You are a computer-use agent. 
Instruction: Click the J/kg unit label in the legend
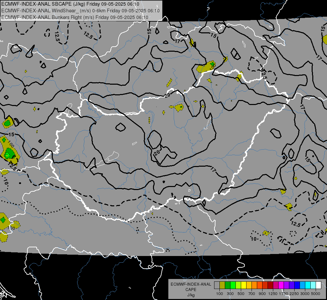tap(191, 295)
